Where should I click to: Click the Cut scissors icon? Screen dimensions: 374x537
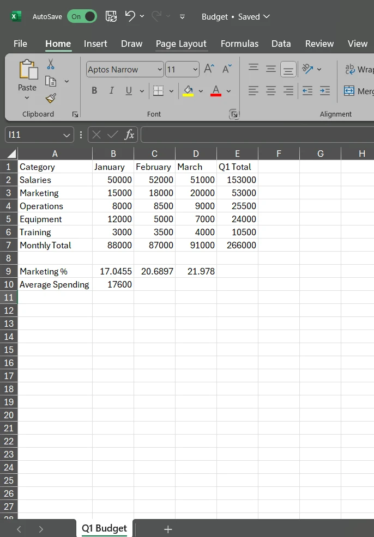(x=51, y=65)
